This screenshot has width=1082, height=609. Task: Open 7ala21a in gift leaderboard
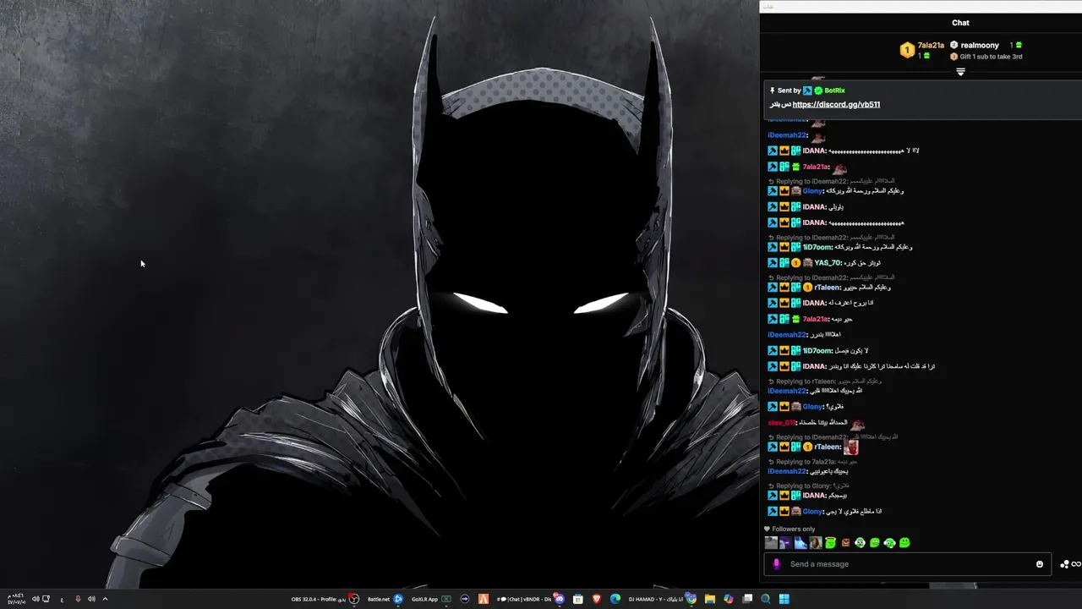[931, 46]
